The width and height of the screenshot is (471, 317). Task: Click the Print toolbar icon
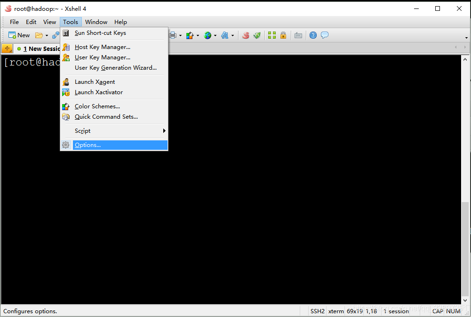point(173,35)
